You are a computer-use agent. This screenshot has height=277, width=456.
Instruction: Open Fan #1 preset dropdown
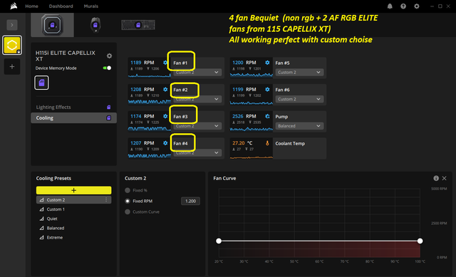point(197,72)
